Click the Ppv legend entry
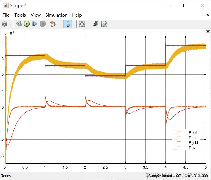This screenshot has height=180, width=211. [x=192, y=148]
